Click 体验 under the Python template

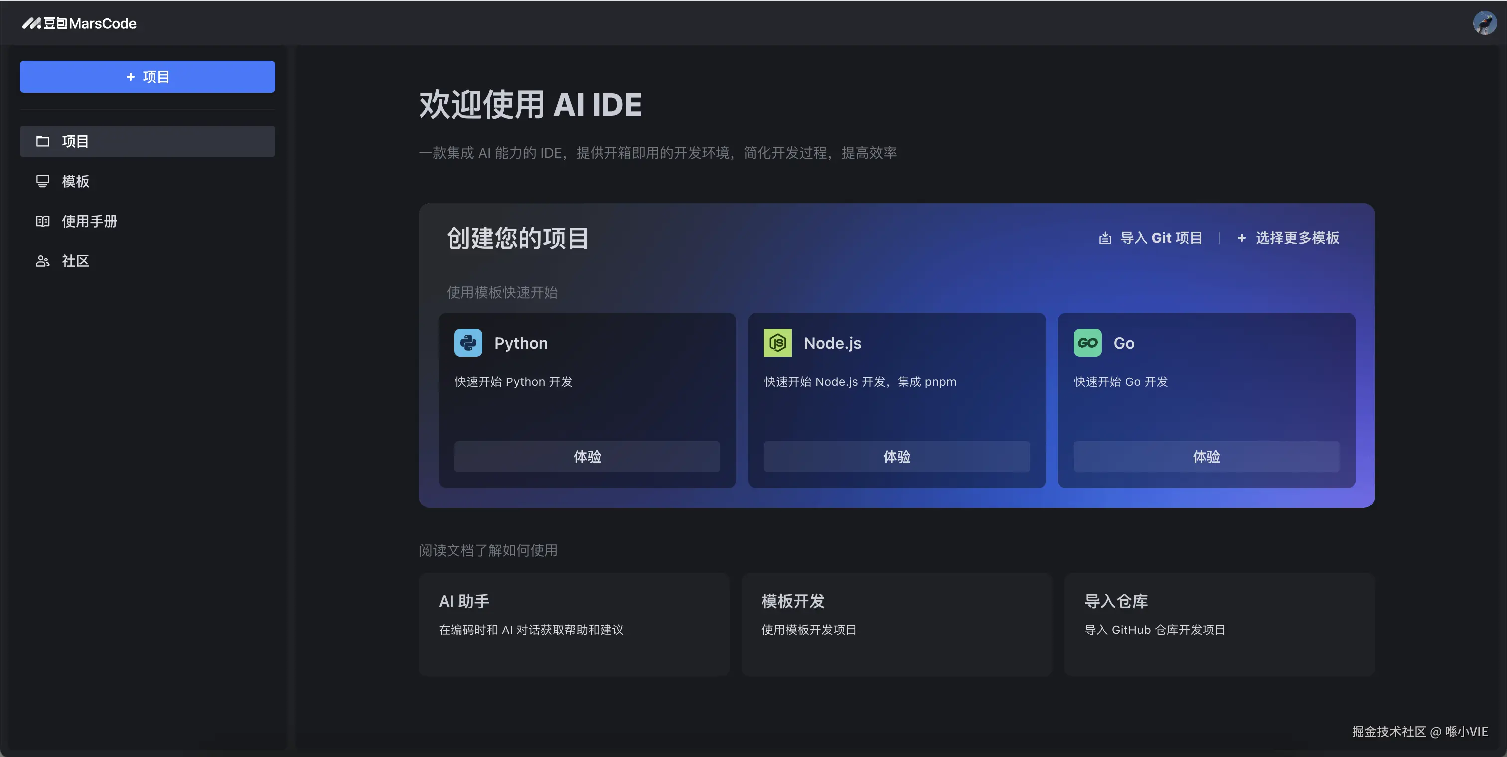(x=587, y=457)
